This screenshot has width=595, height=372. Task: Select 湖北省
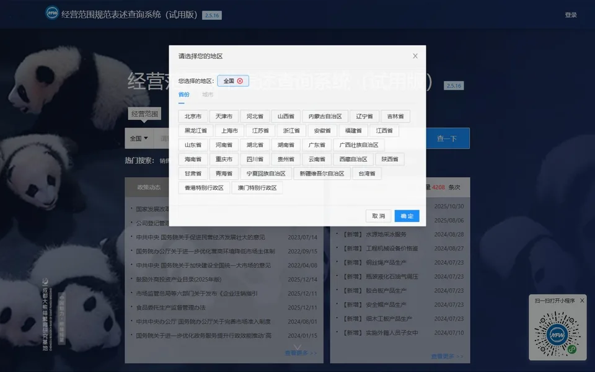tap(255, 145)
